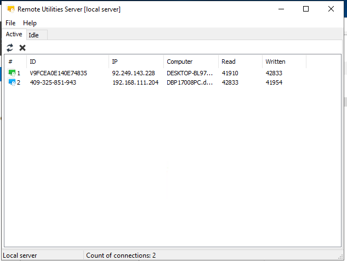Sort by the Read column header
This screenshot has width=347, height=261.
240,62
